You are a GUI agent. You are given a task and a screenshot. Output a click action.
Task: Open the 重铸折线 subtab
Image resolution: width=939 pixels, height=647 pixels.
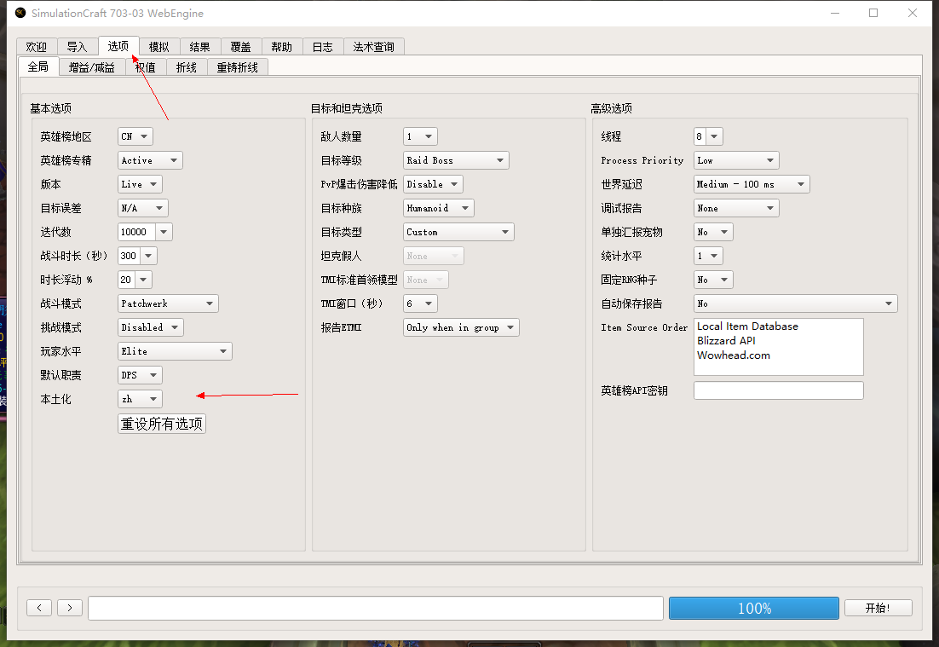click(238, 66)
